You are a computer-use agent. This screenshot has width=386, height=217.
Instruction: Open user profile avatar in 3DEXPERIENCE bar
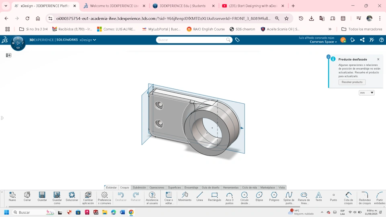point(343,40)
